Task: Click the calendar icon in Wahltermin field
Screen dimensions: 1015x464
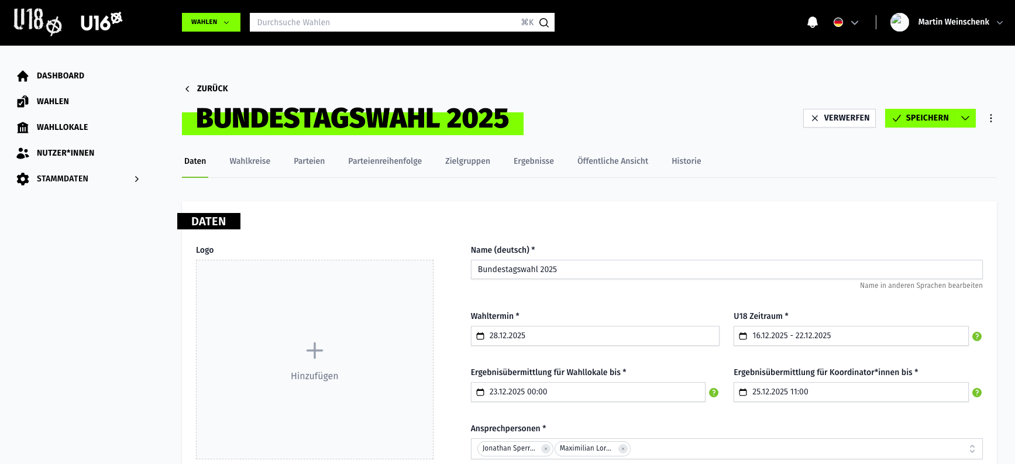Action: pos(480,336)
